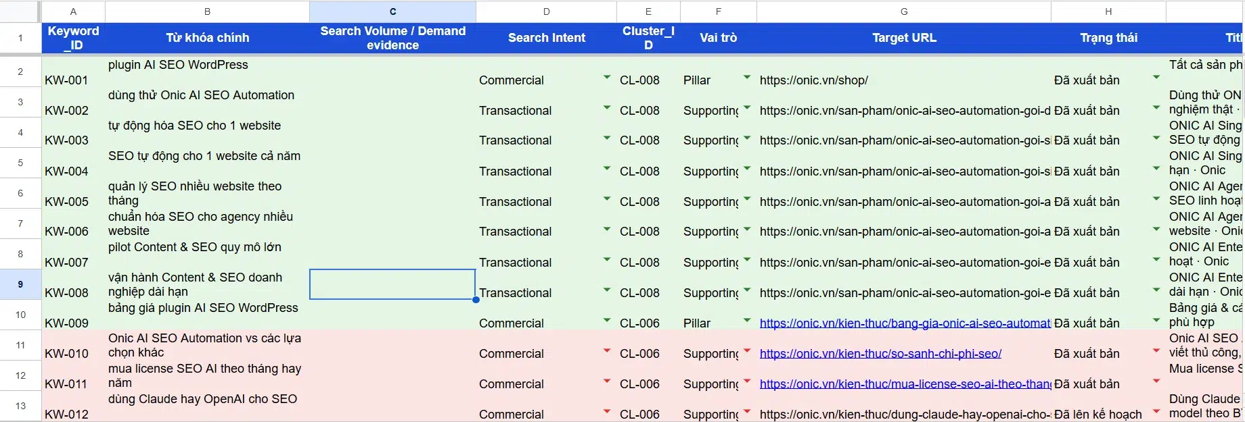1245x422 pixels.
Task: Select the 'Đã lên kế hoạch' cell
Action: [x=1108, y=406]
